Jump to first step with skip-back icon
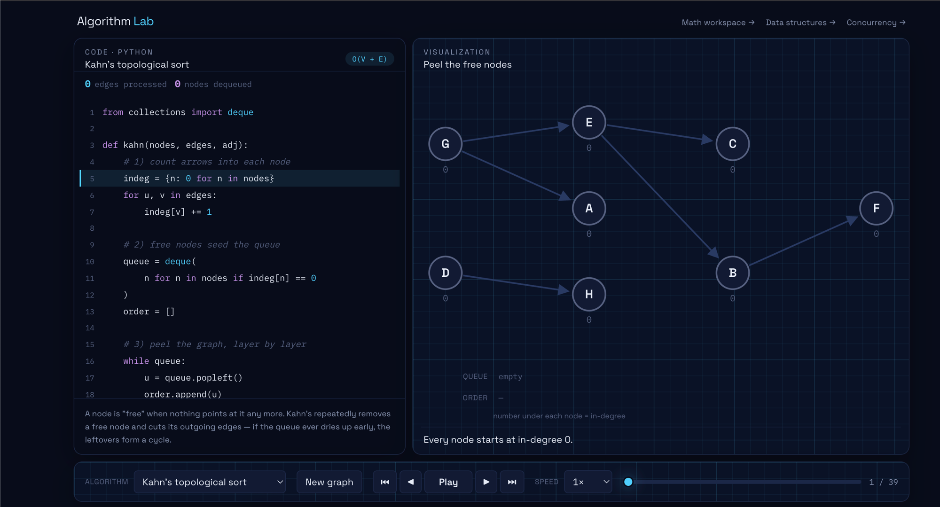The width and height of the screenshot is (940, 507). [x=384, y=482]
